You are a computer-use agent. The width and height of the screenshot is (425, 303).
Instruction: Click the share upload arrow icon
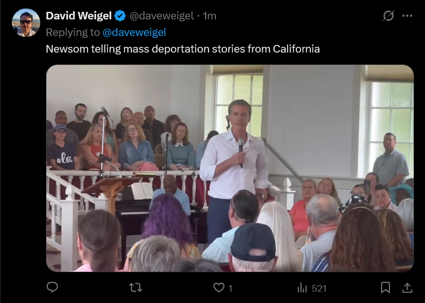click(407, 287)
